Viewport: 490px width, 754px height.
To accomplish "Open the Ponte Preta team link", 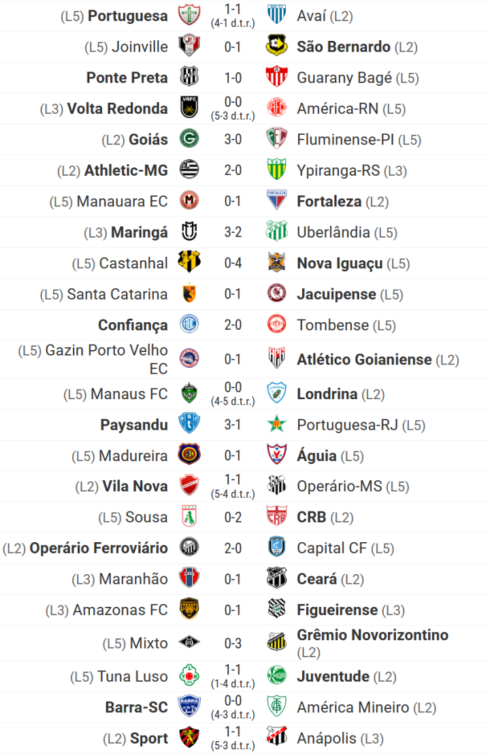I will point(127,78).
